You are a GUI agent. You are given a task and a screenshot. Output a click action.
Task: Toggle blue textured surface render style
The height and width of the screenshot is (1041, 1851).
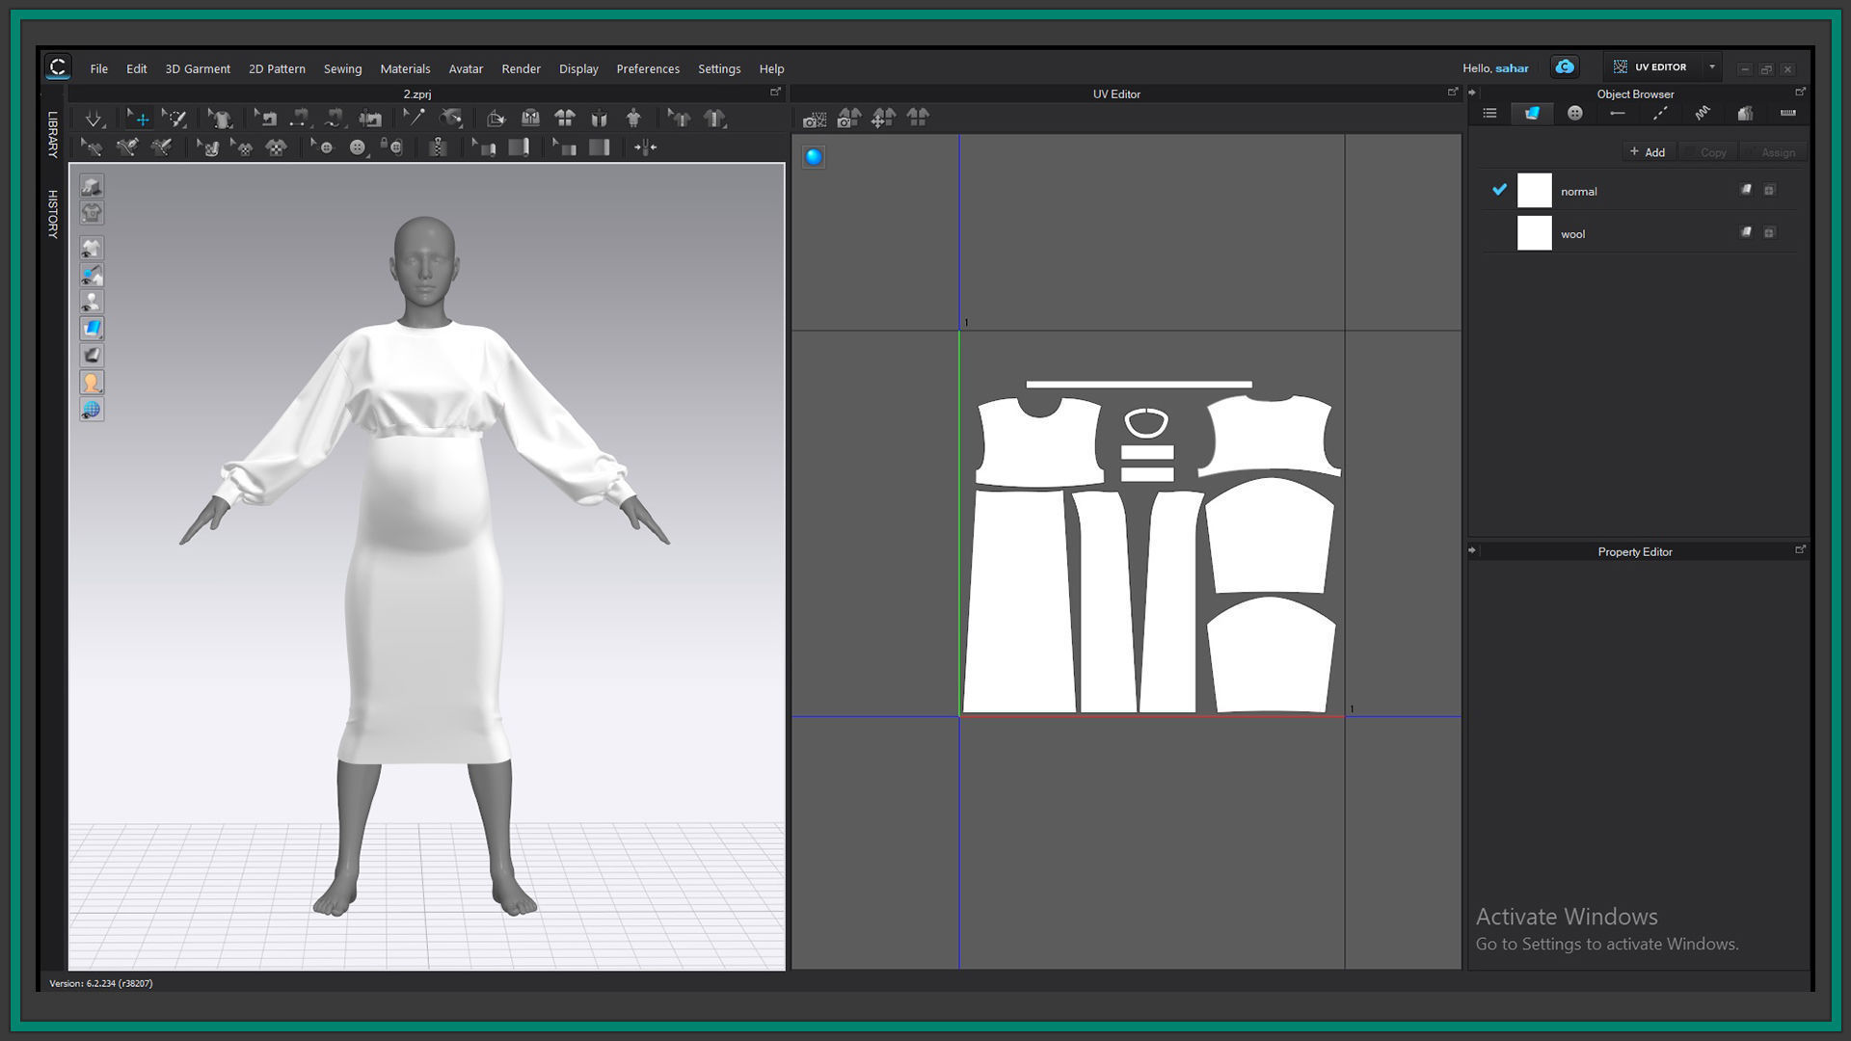(92, 329)
